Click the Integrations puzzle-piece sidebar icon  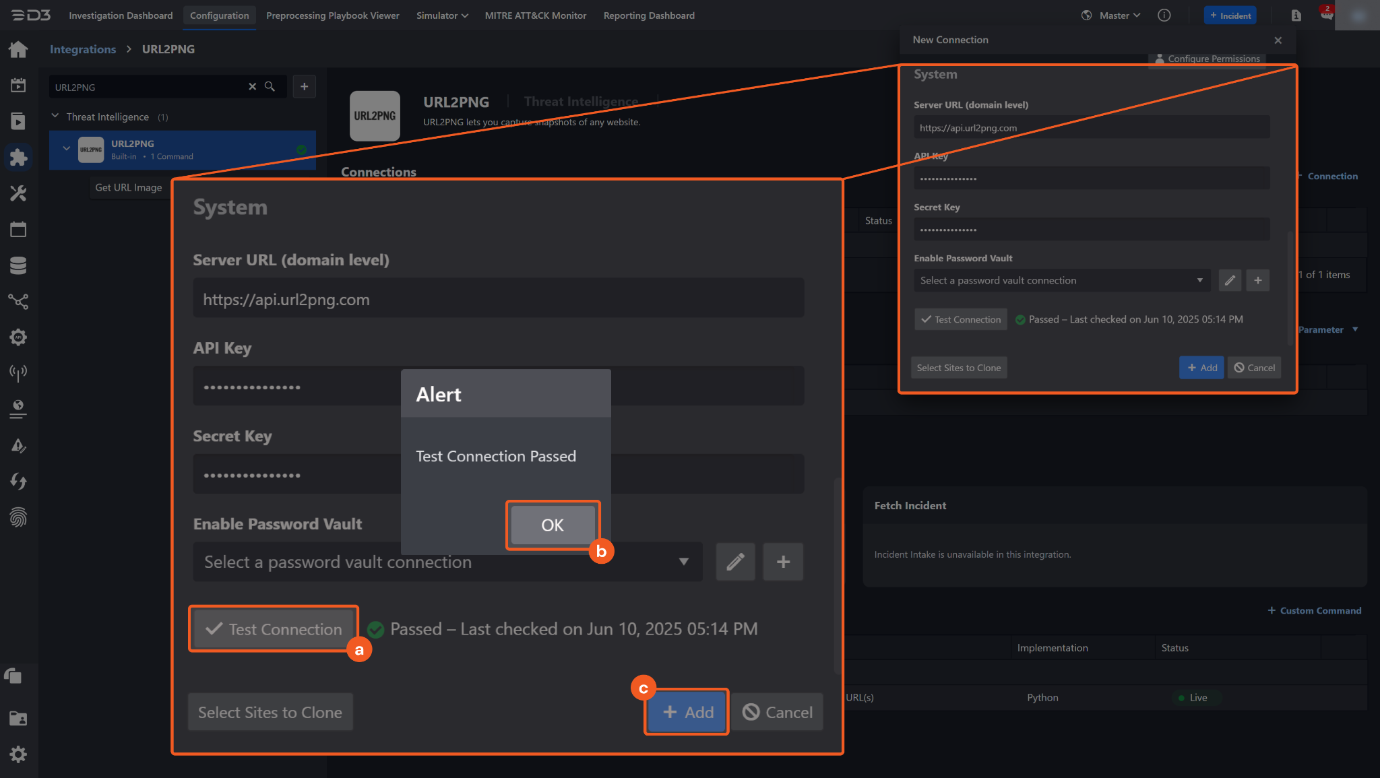point(18,157)
